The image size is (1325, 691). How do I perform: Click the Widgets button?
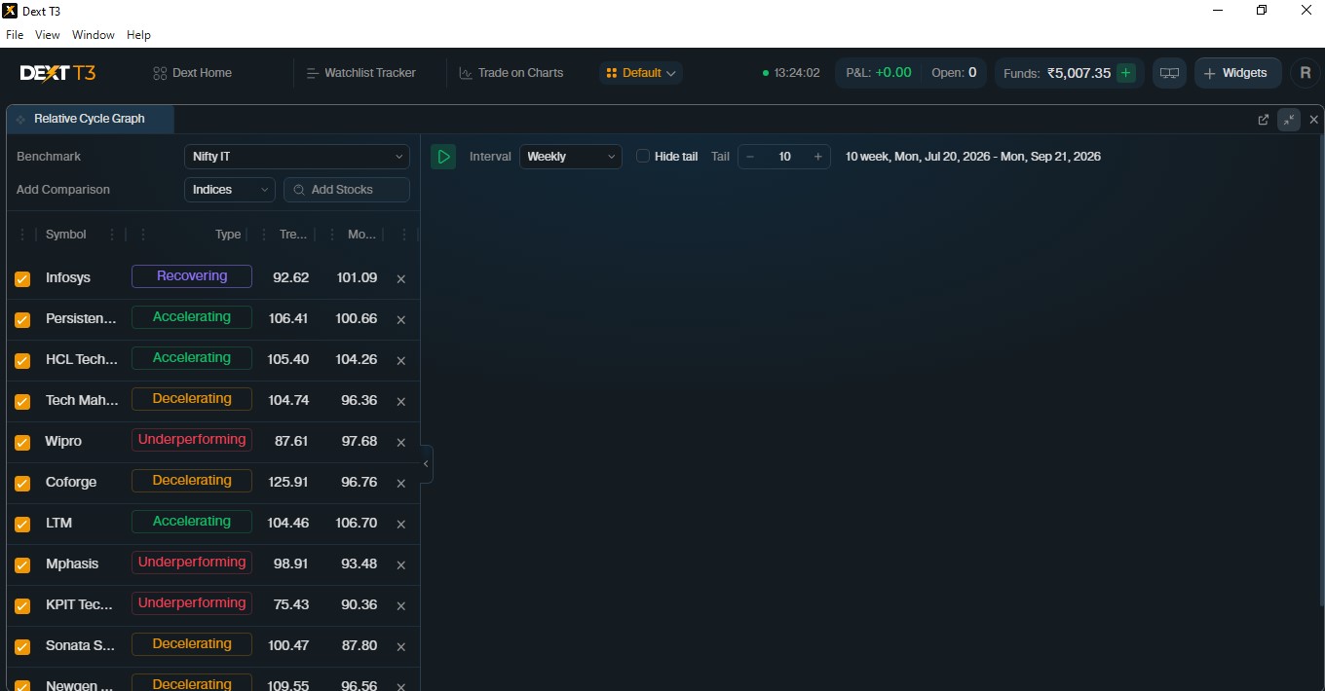coord(1236,73)
